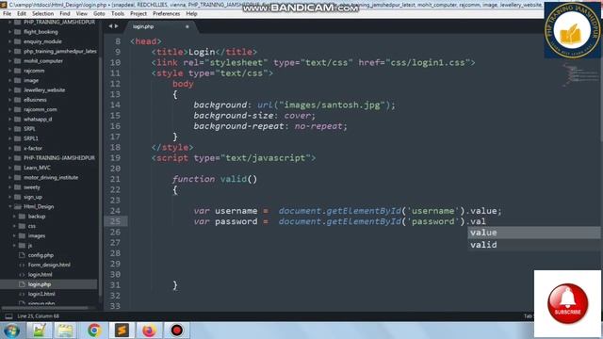This screenshot has width=603, height=339.
Task: Open login.php in the sidebar
Action: (40, 284)
